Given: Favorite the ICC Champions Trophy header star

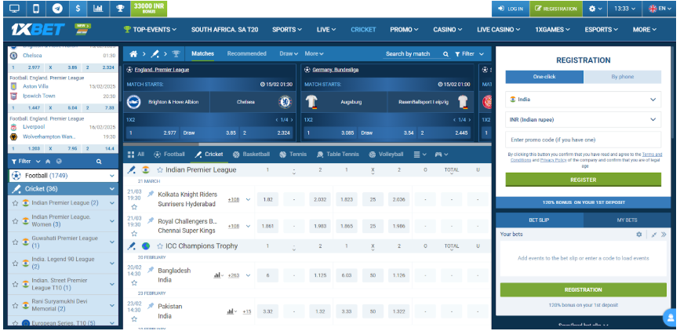Looking at the screenshot, I should coord(160,246).
